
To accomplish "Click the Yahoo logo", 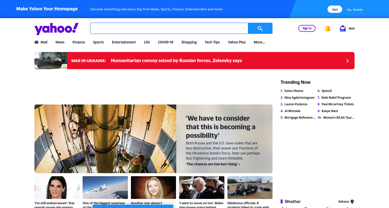I will tap(56, 29).
